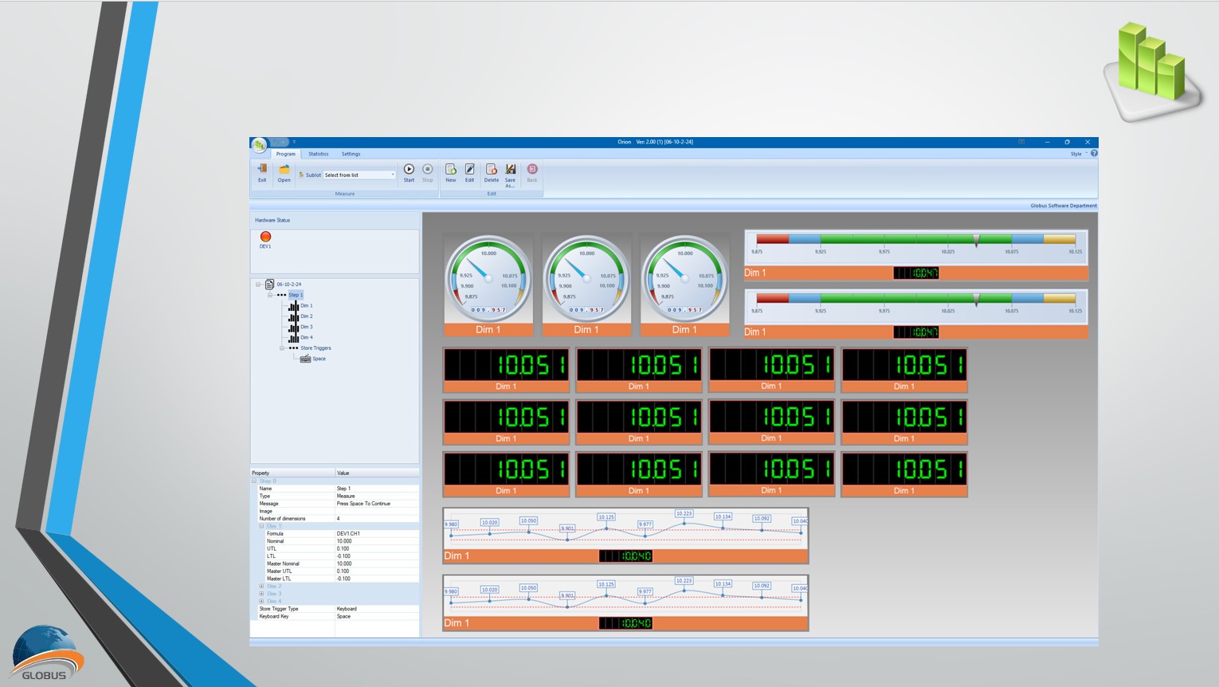Image resolution: width=1219 pixels, height=687 pixels.
Task: Click the dimmed ribbon display icon in title bar
Action: (x=1021, y=142)
